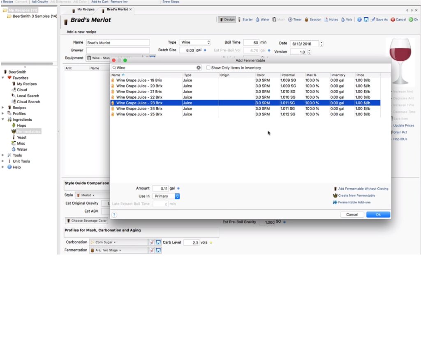Expand the Tools tree node
Viewport: 421px width, 343px height.
3,155
